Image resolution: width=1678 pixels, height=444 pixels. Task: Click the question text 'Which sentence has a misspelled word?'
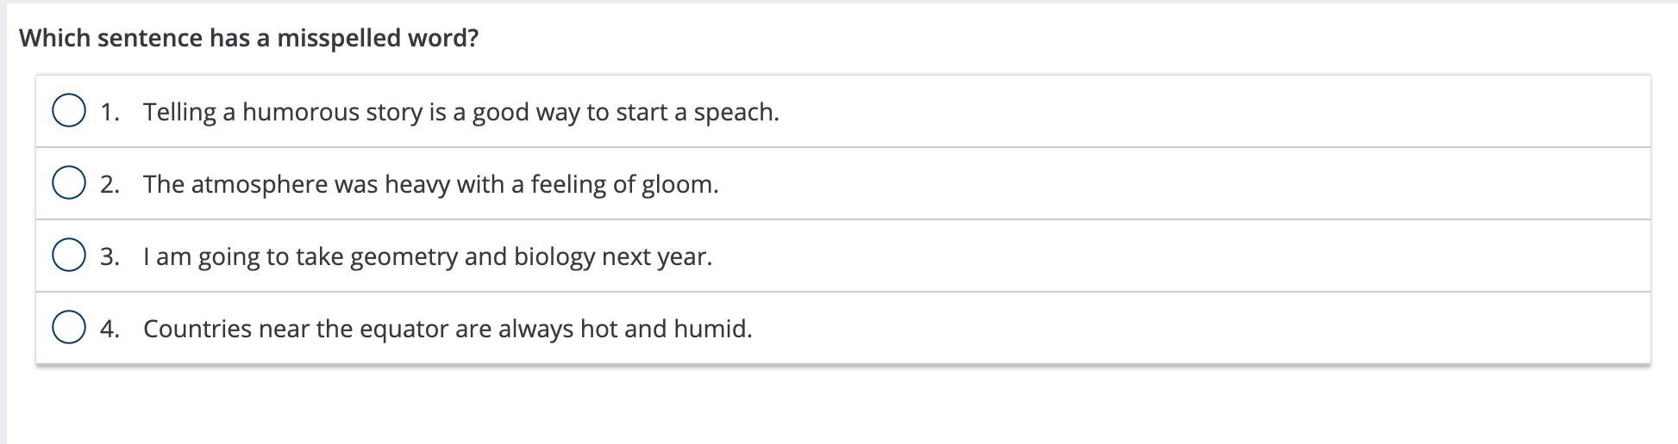coord(248,38)
